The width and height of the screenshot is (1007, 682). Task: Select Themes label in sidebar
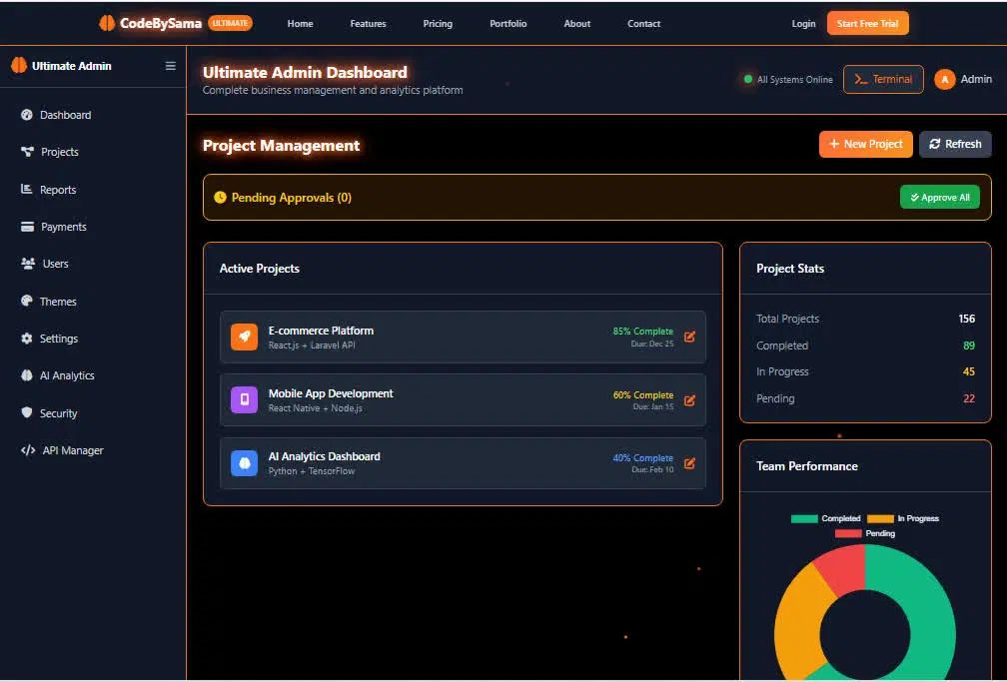[x=58, y=302]
